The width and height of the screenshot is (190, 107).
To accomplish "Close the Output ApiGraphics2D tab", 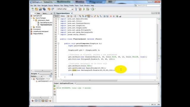I will coord(75,83).
